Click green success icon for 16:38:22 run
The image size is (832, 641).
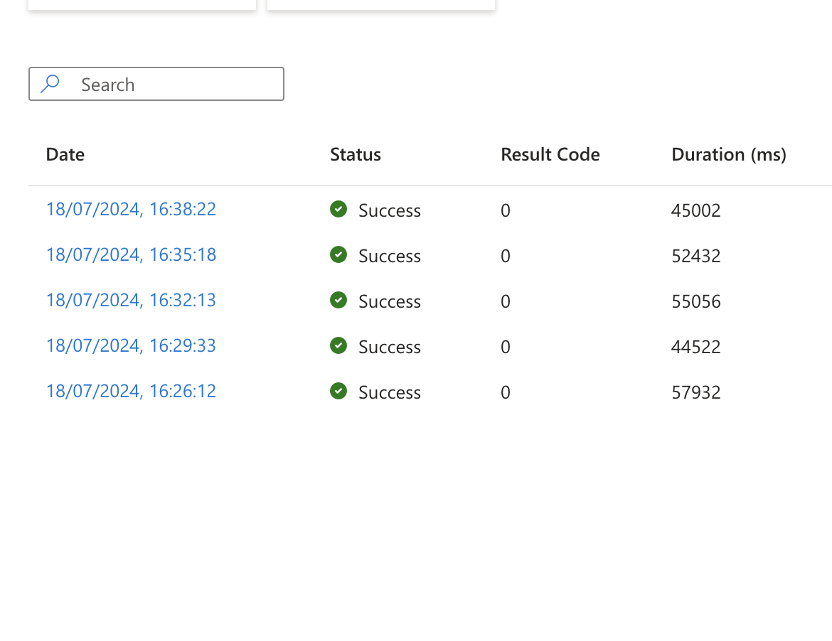point(338,210)
